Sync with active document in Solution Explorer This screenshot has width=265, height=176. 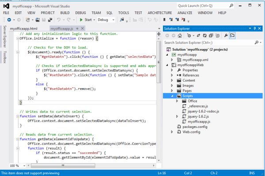click(x=198, y=35)
